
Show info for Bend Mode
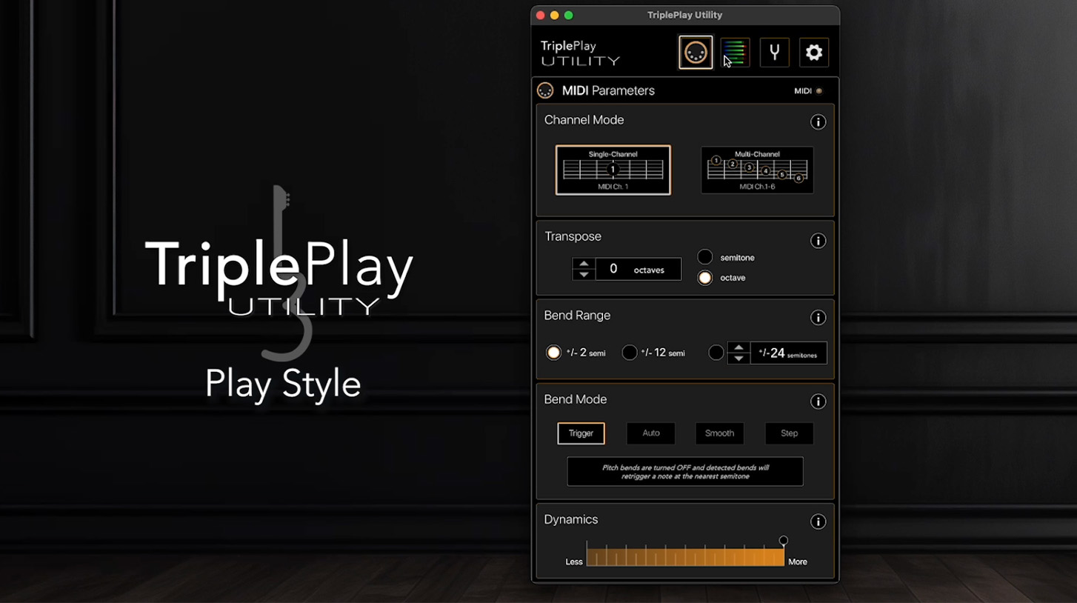tap(818, 402)
